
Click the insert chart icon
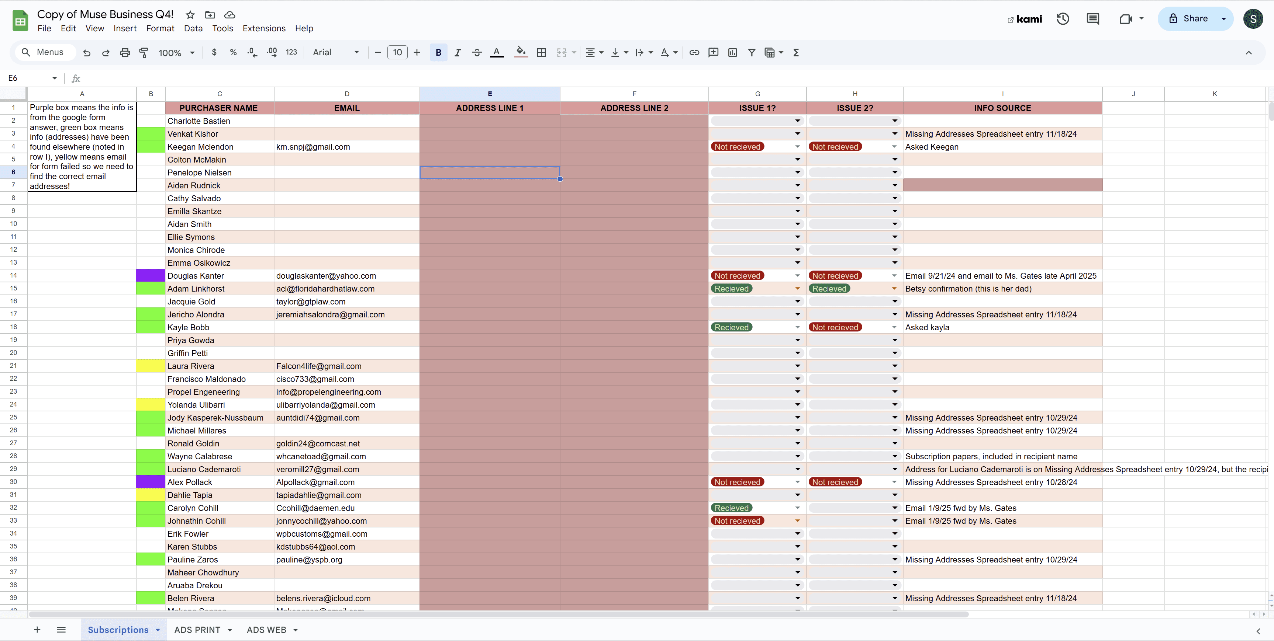(x=732, y=52)
